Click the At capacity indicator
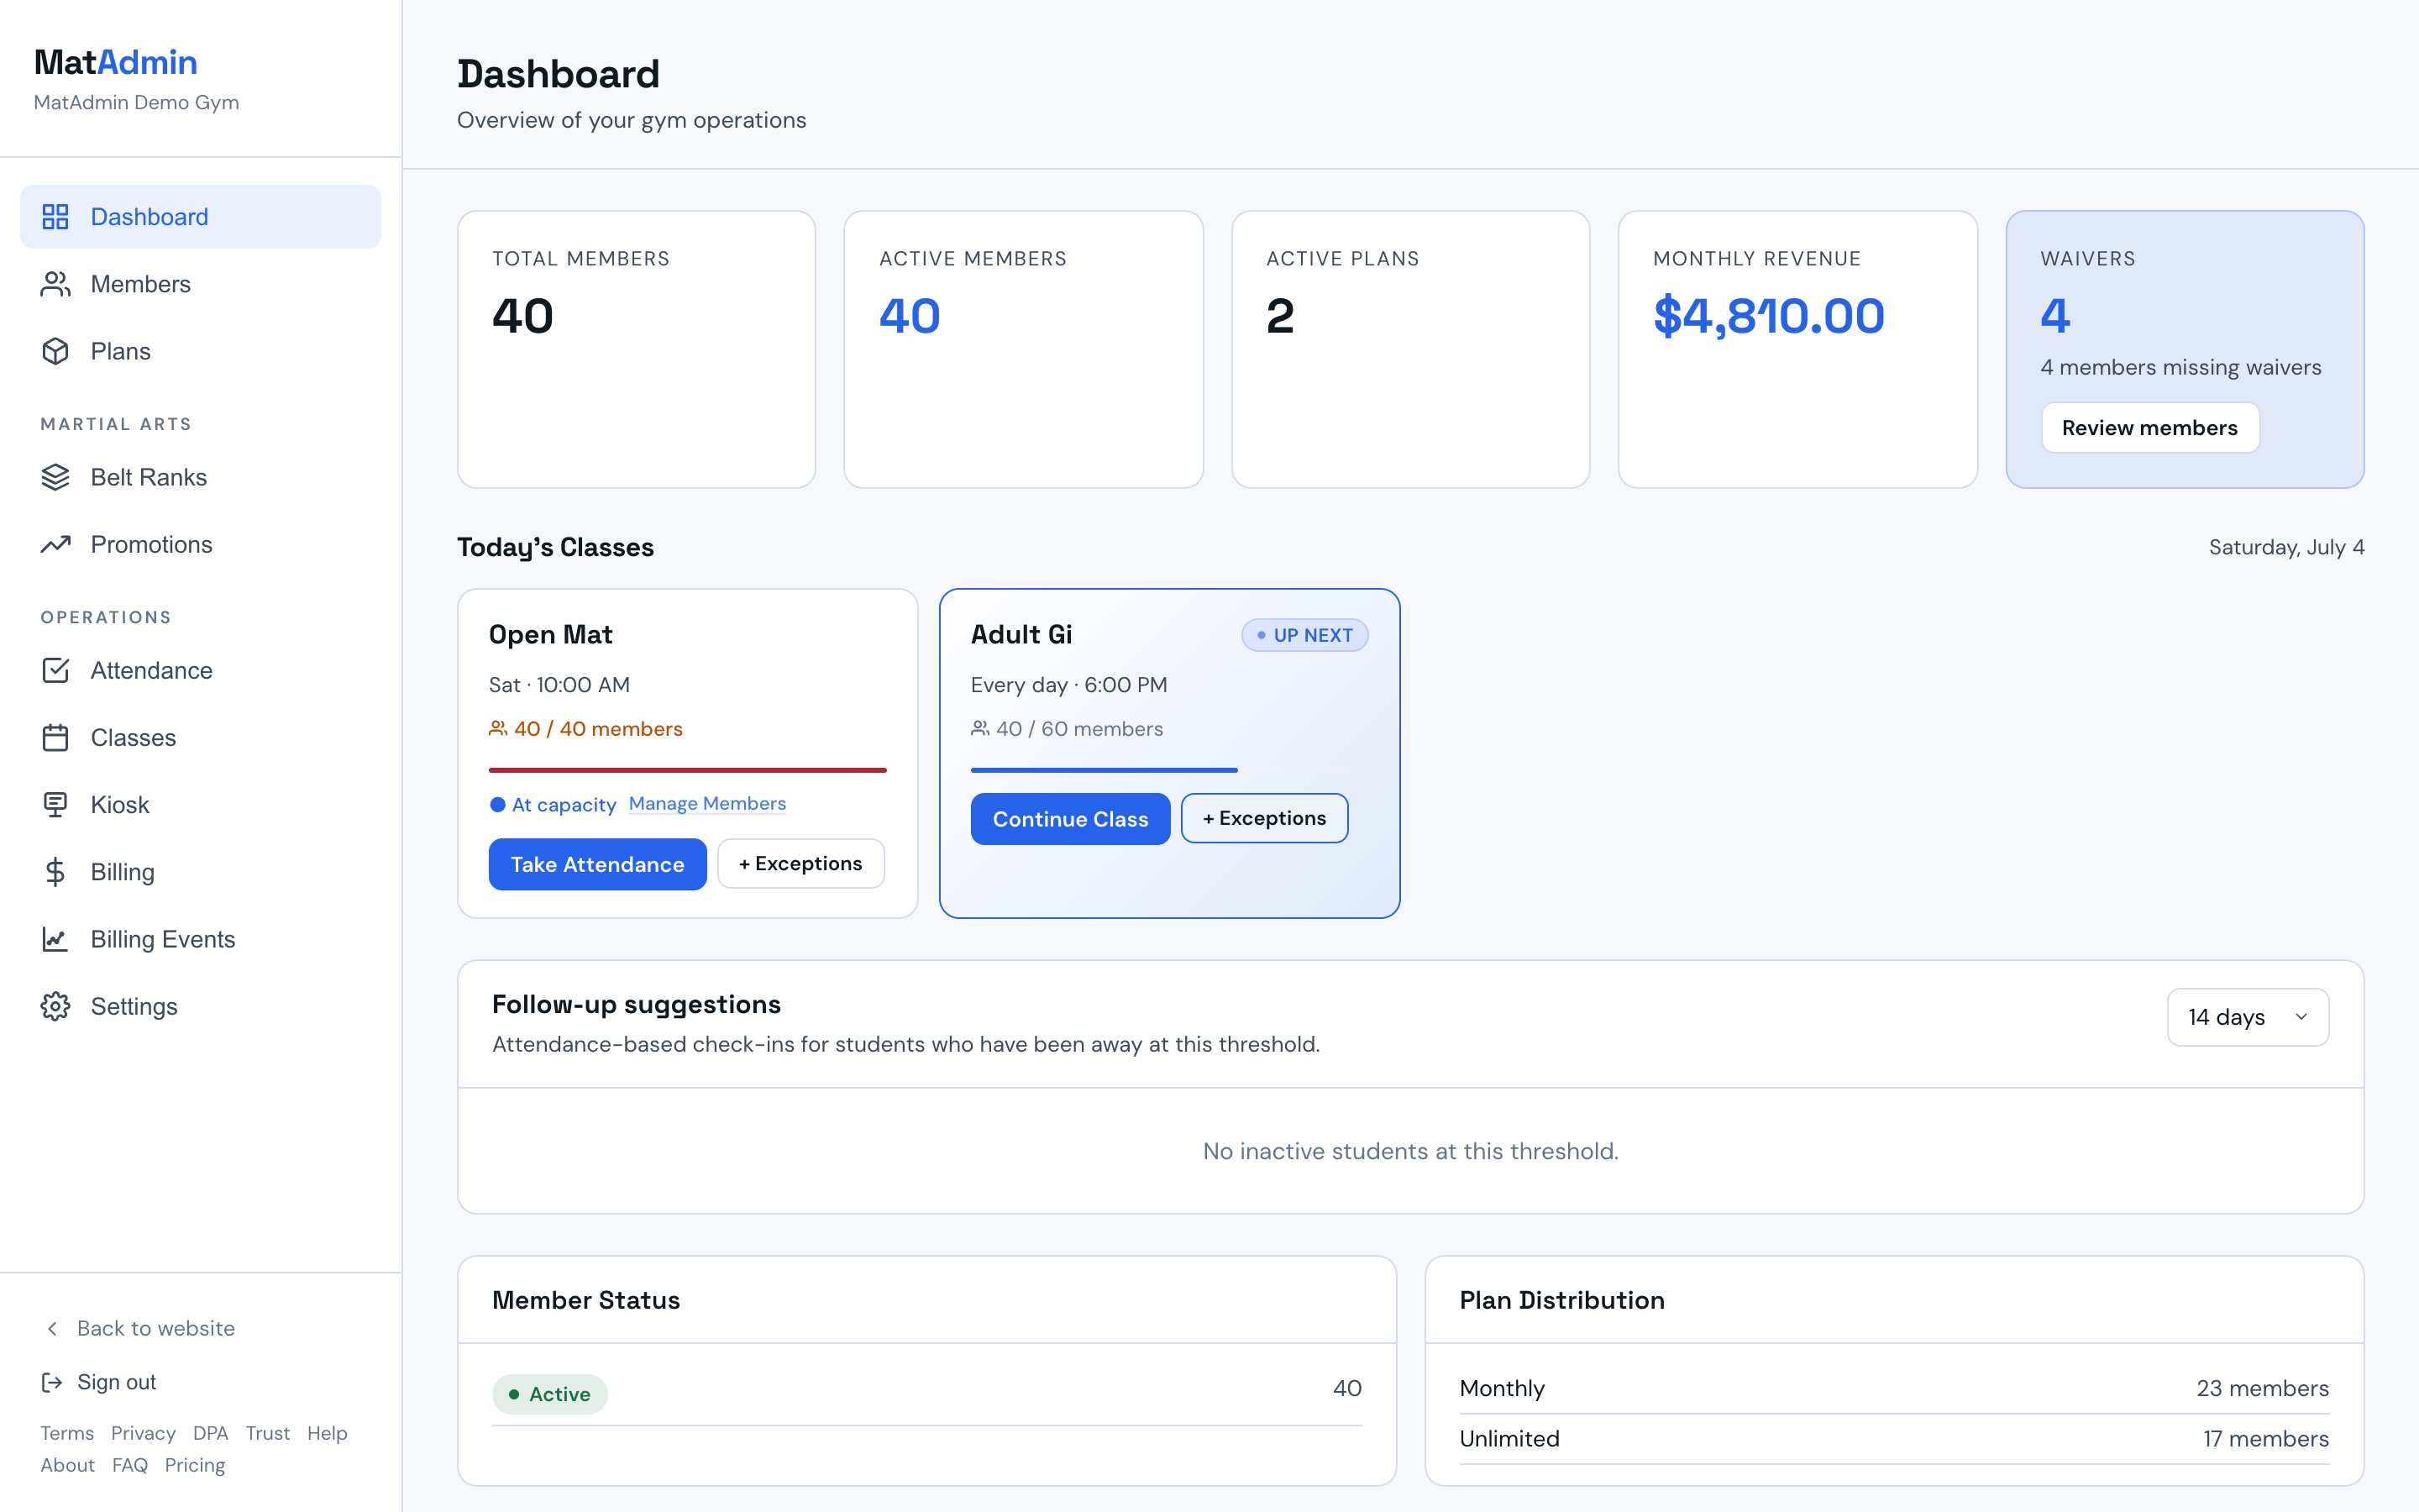 click(553, 805)
